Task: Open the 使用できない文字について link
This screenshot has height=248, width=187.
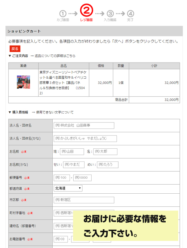Action: (55, 112)
